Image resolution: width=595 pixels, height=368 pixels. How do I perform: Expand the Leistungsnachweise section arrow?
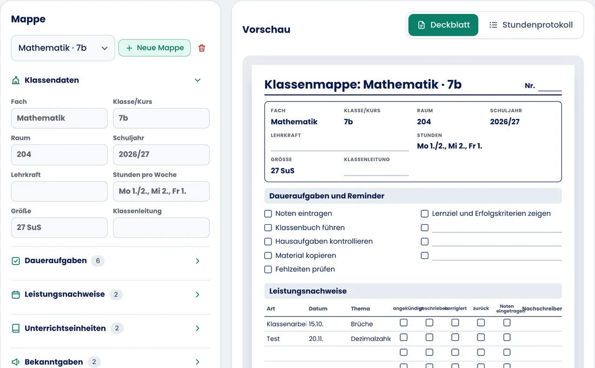pyautogui.click(x=197, y=295)
